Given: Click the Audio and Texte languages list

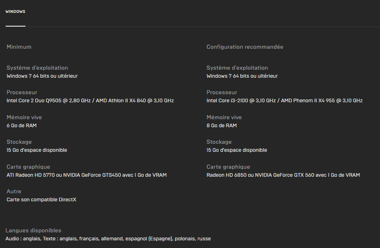Looking at the screenshot, I should point(108,239).
